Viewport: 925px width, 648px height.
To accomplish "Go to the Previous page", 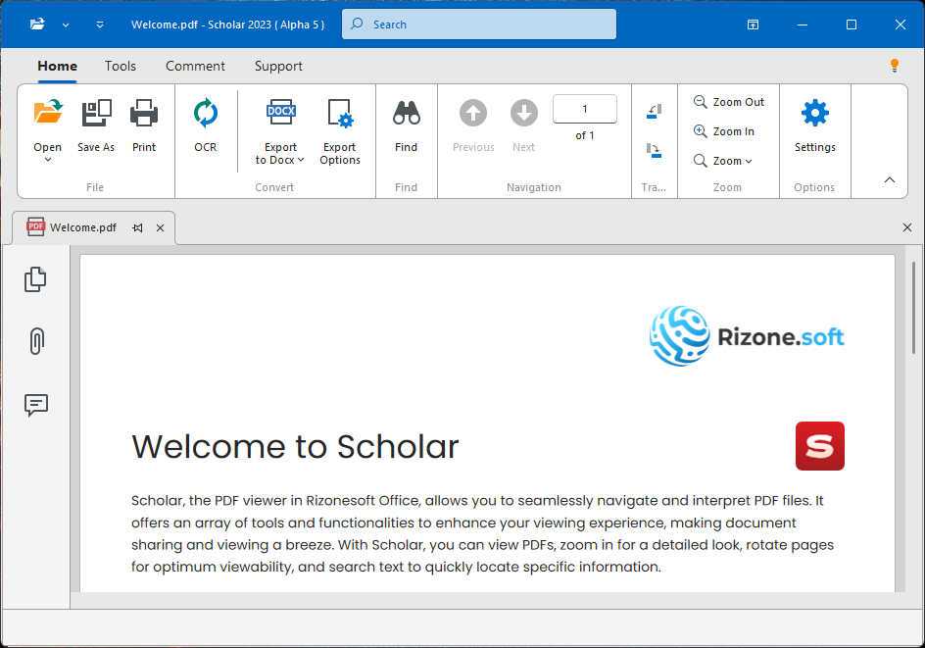I will tap(473, 113).
